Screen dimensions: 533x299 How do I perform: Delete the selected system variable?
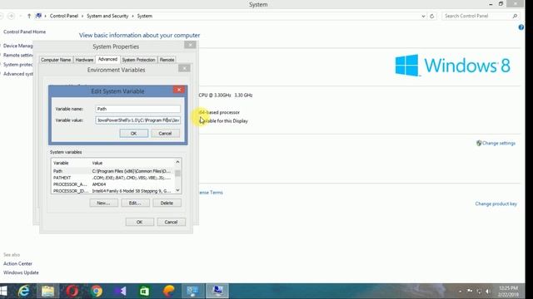pos(167,203)
